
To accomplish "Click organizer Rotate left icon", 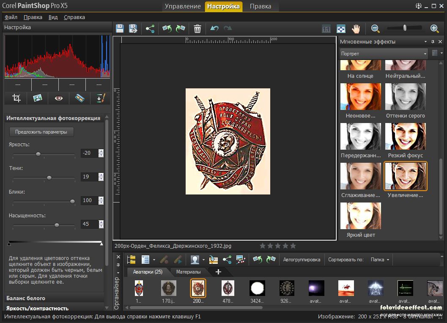I will [258, 260].
